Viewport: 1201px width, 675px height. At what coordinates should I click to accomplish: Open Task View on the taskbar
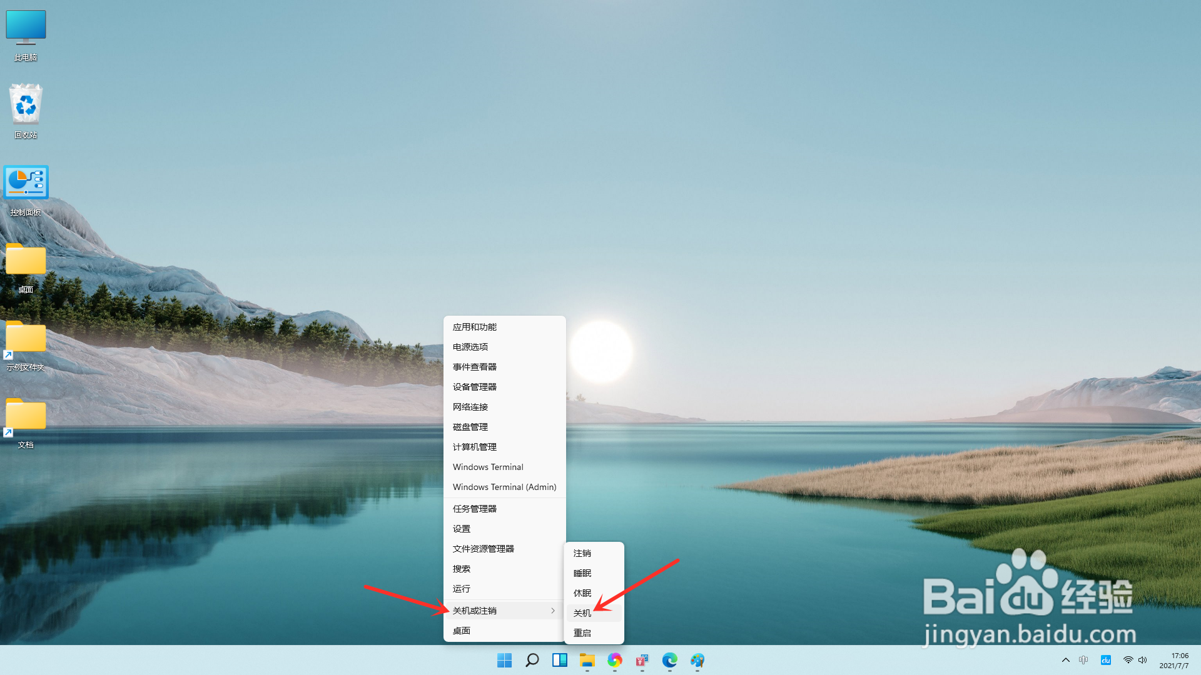tap(559, 661)
